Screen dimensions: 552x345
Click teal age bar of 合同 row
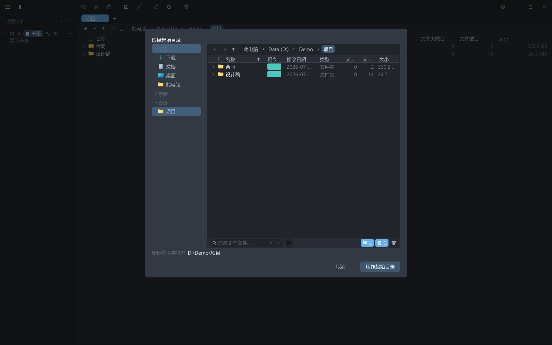click(x=274, y=67)
